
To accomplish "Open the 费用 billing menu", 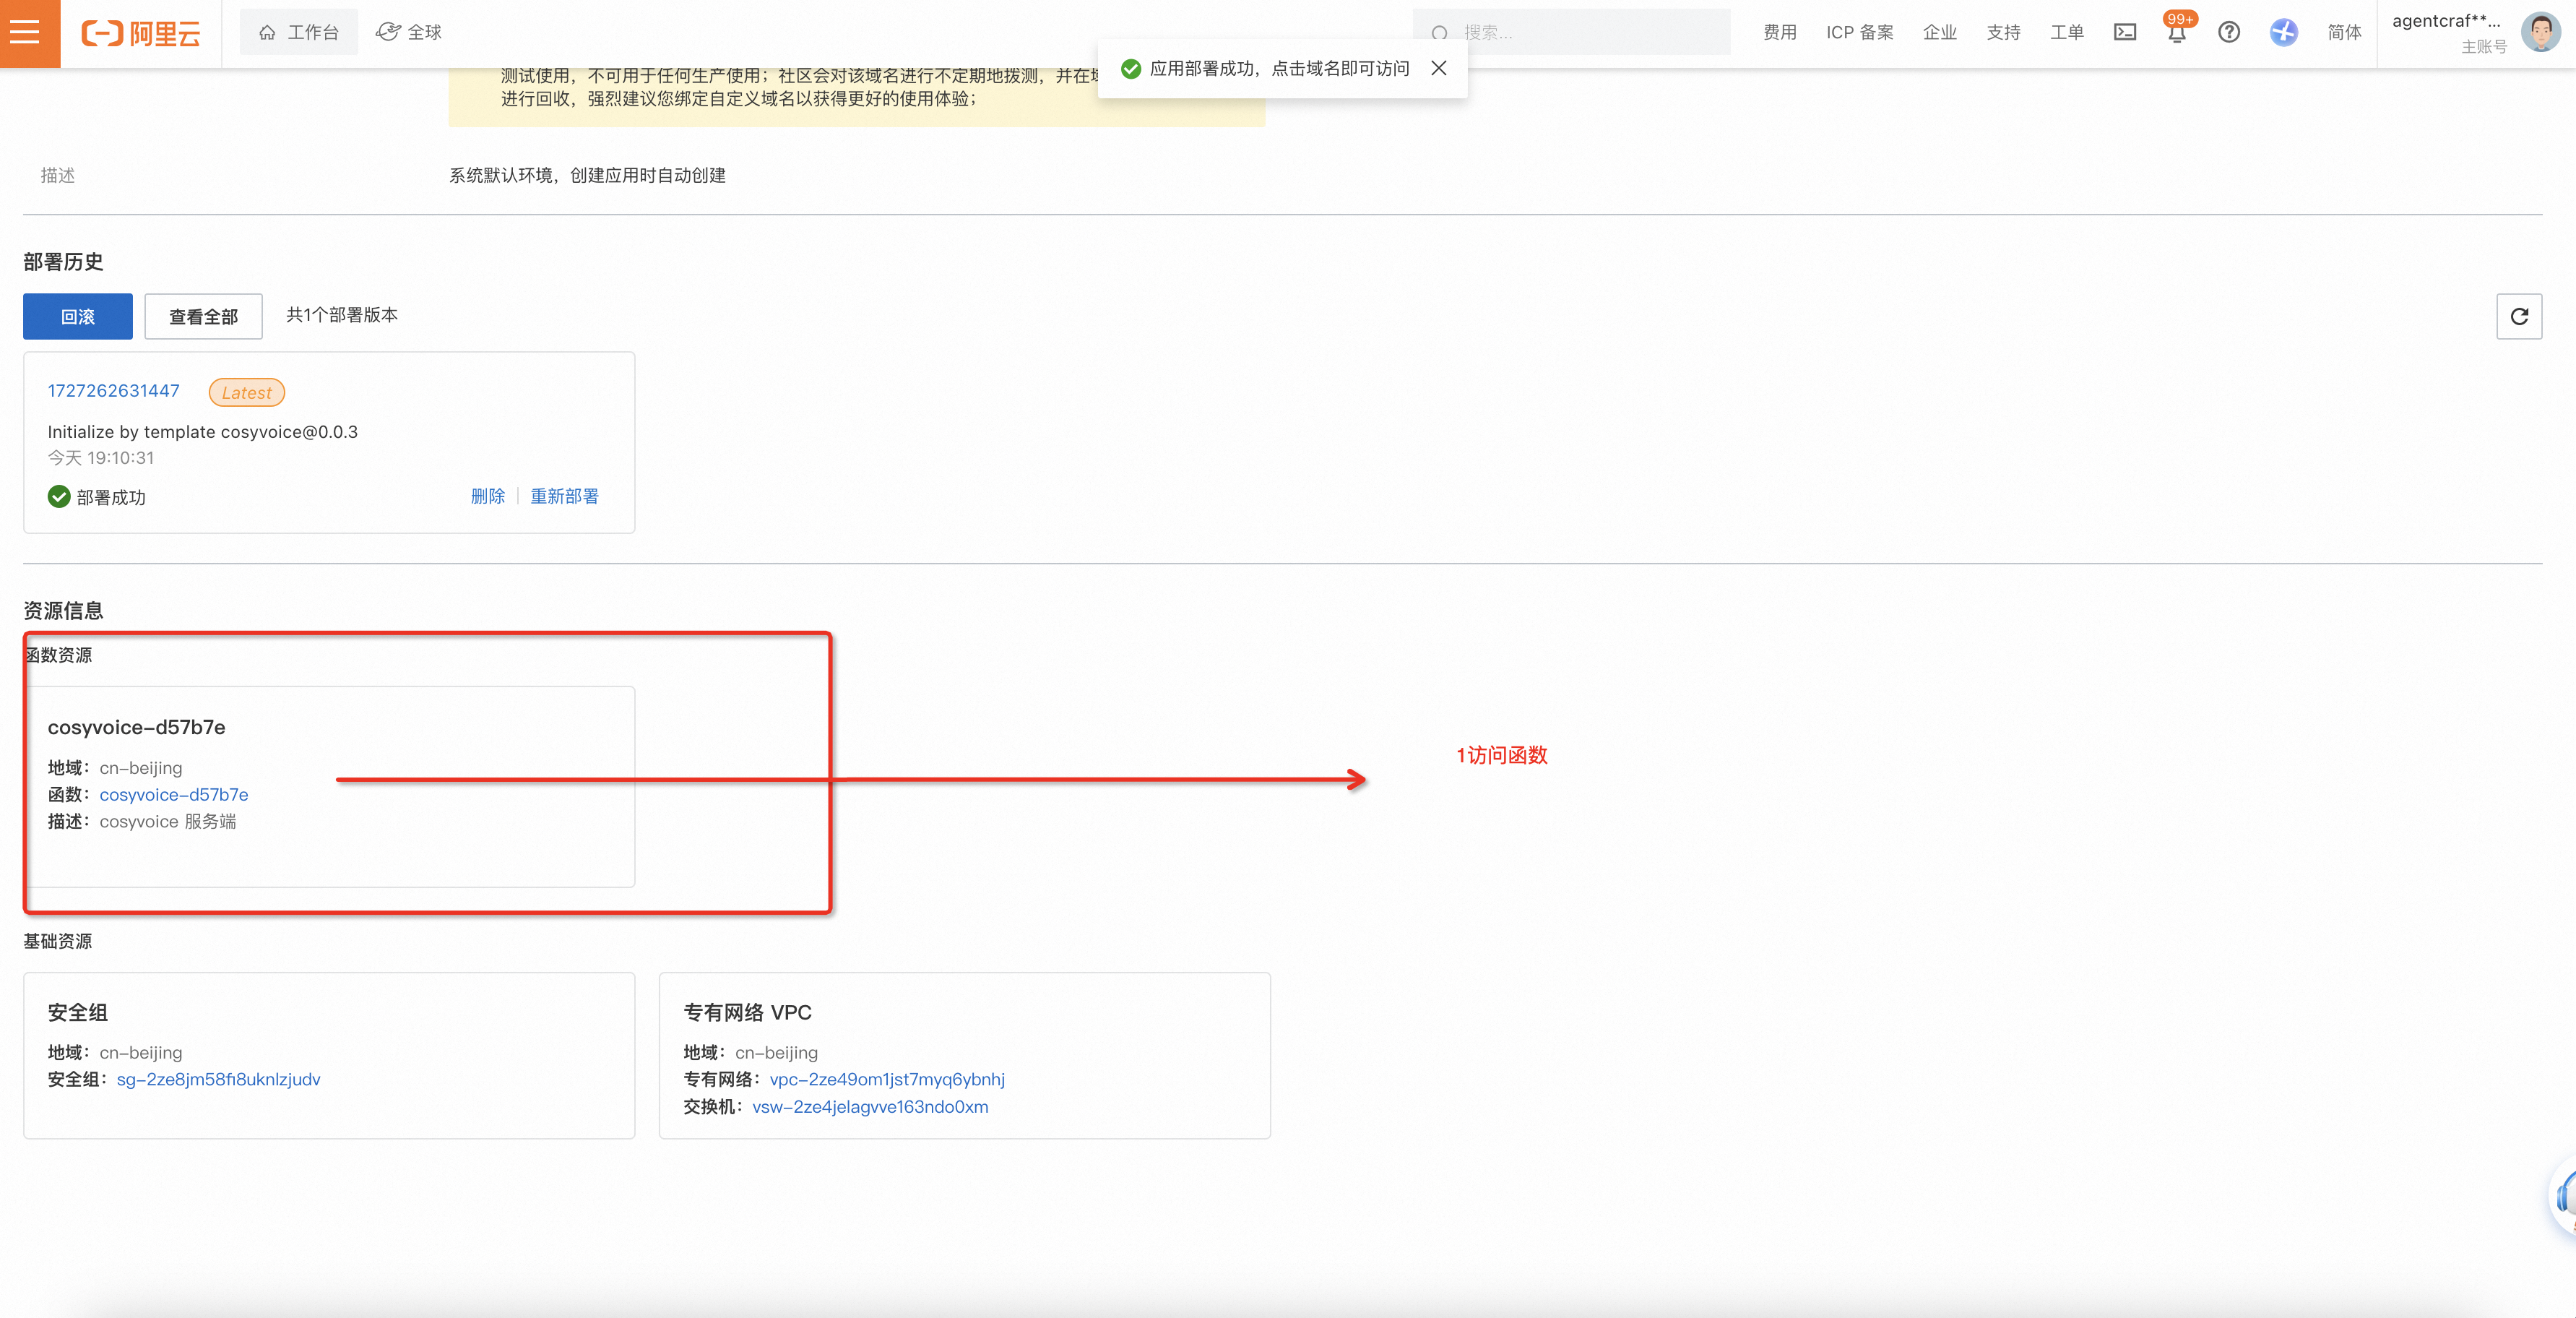I will tap(1779, 32).
